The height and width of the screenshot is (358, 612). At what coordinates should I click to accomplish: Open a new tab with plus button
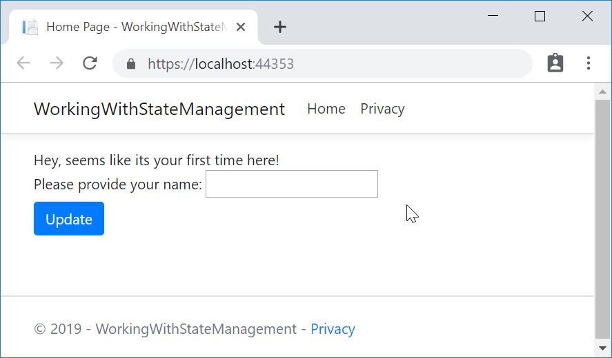tap(279, 27)
